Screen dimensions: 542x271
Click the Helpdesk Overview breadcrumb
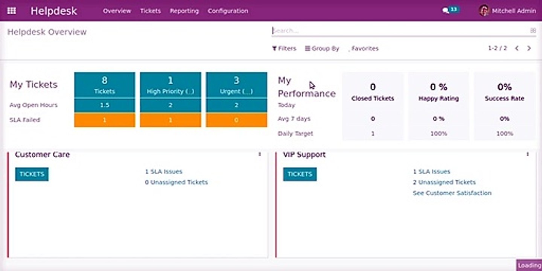pyautogui.click(x=47, y=32)
